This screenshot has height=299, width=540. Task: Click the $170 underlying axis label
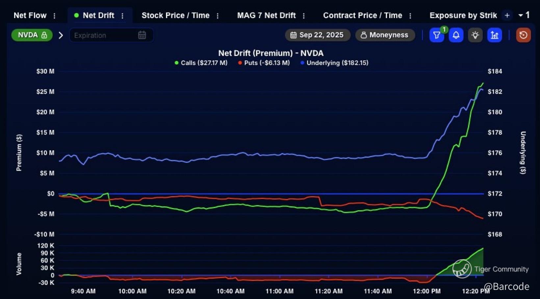pyautogui.click(x=495, y=214)
